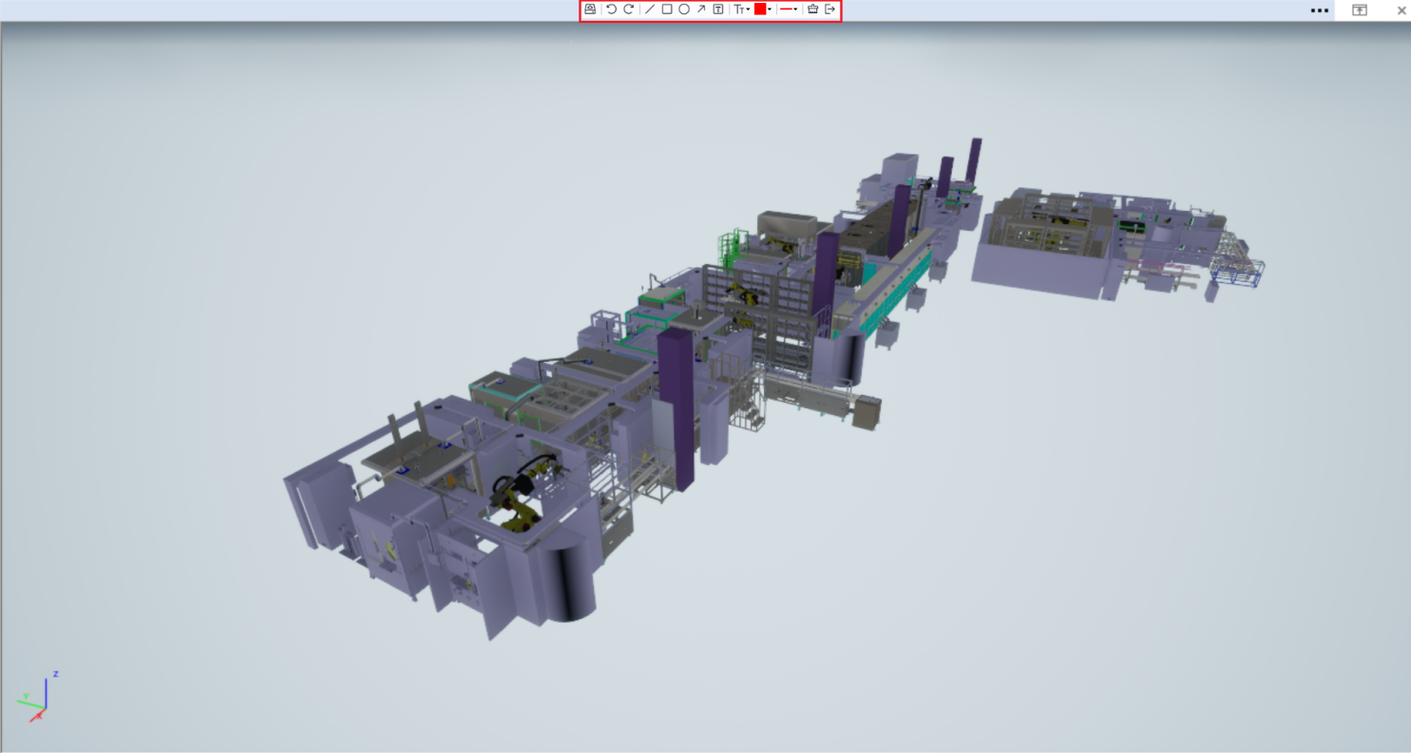Select the tall purple column in foreground

675,408
